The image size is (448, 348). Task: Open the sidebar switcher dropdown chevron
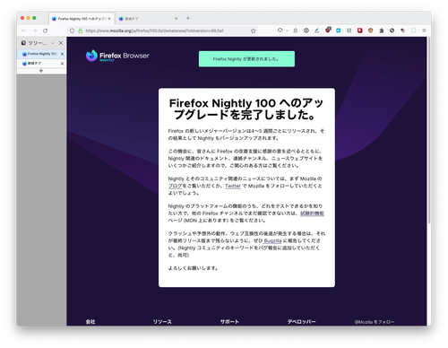pyautogui.click(x=53, y=43)
